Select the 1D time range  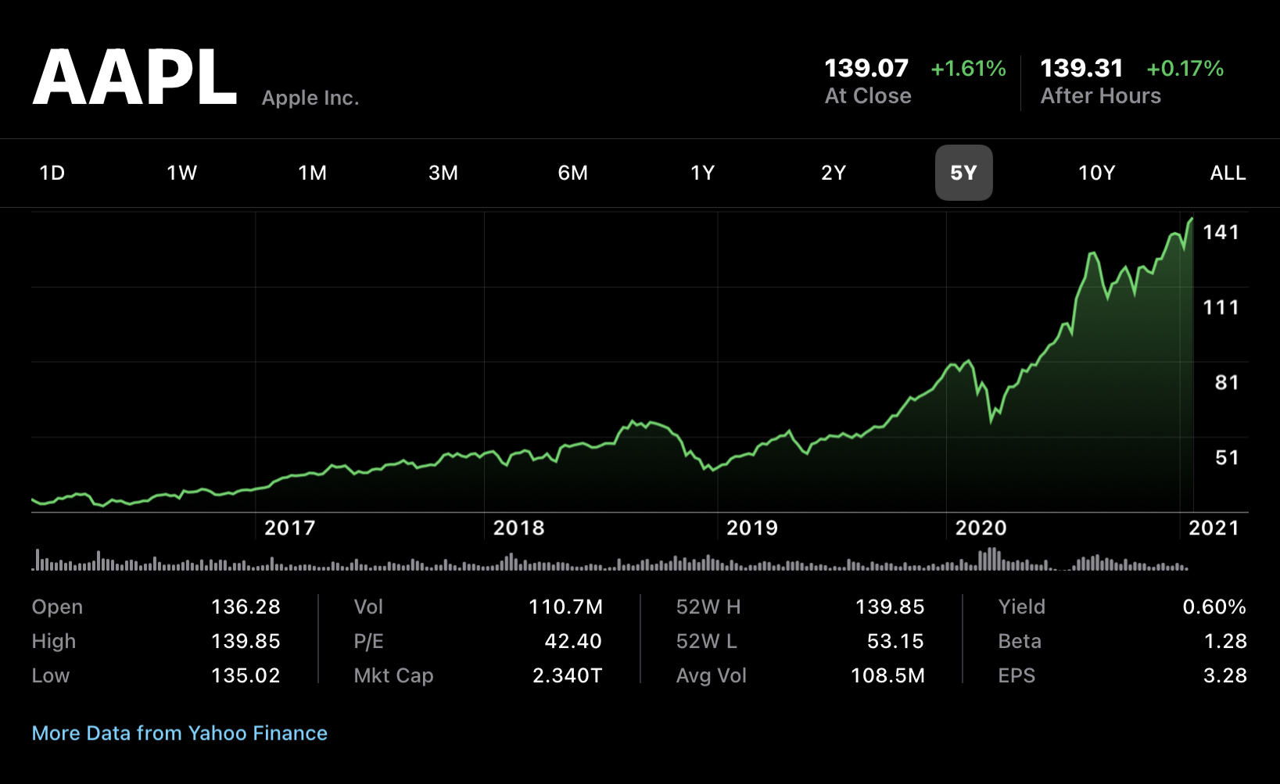(52, 173)
